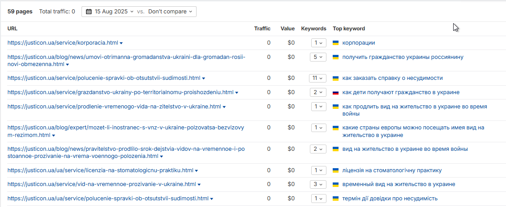Click keyword ліцензія на стоматологічну практику
The image size is (506, 207).
point(392,170)
